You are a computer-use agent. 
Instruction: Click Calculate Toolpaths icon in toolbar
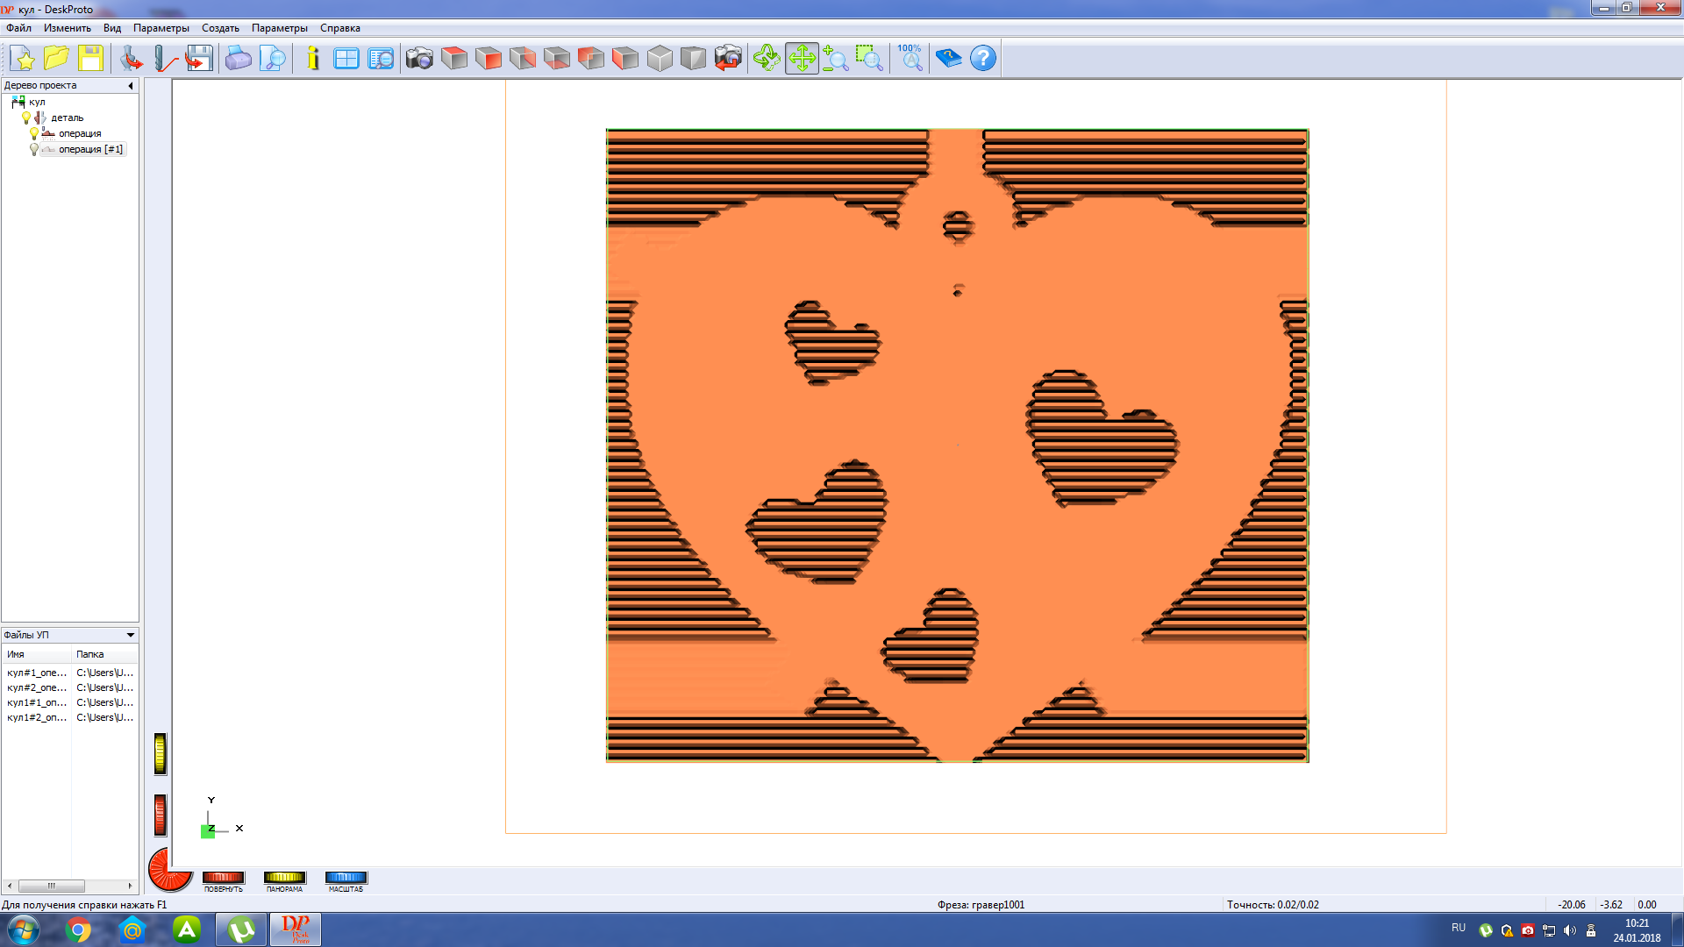[165, 59]
